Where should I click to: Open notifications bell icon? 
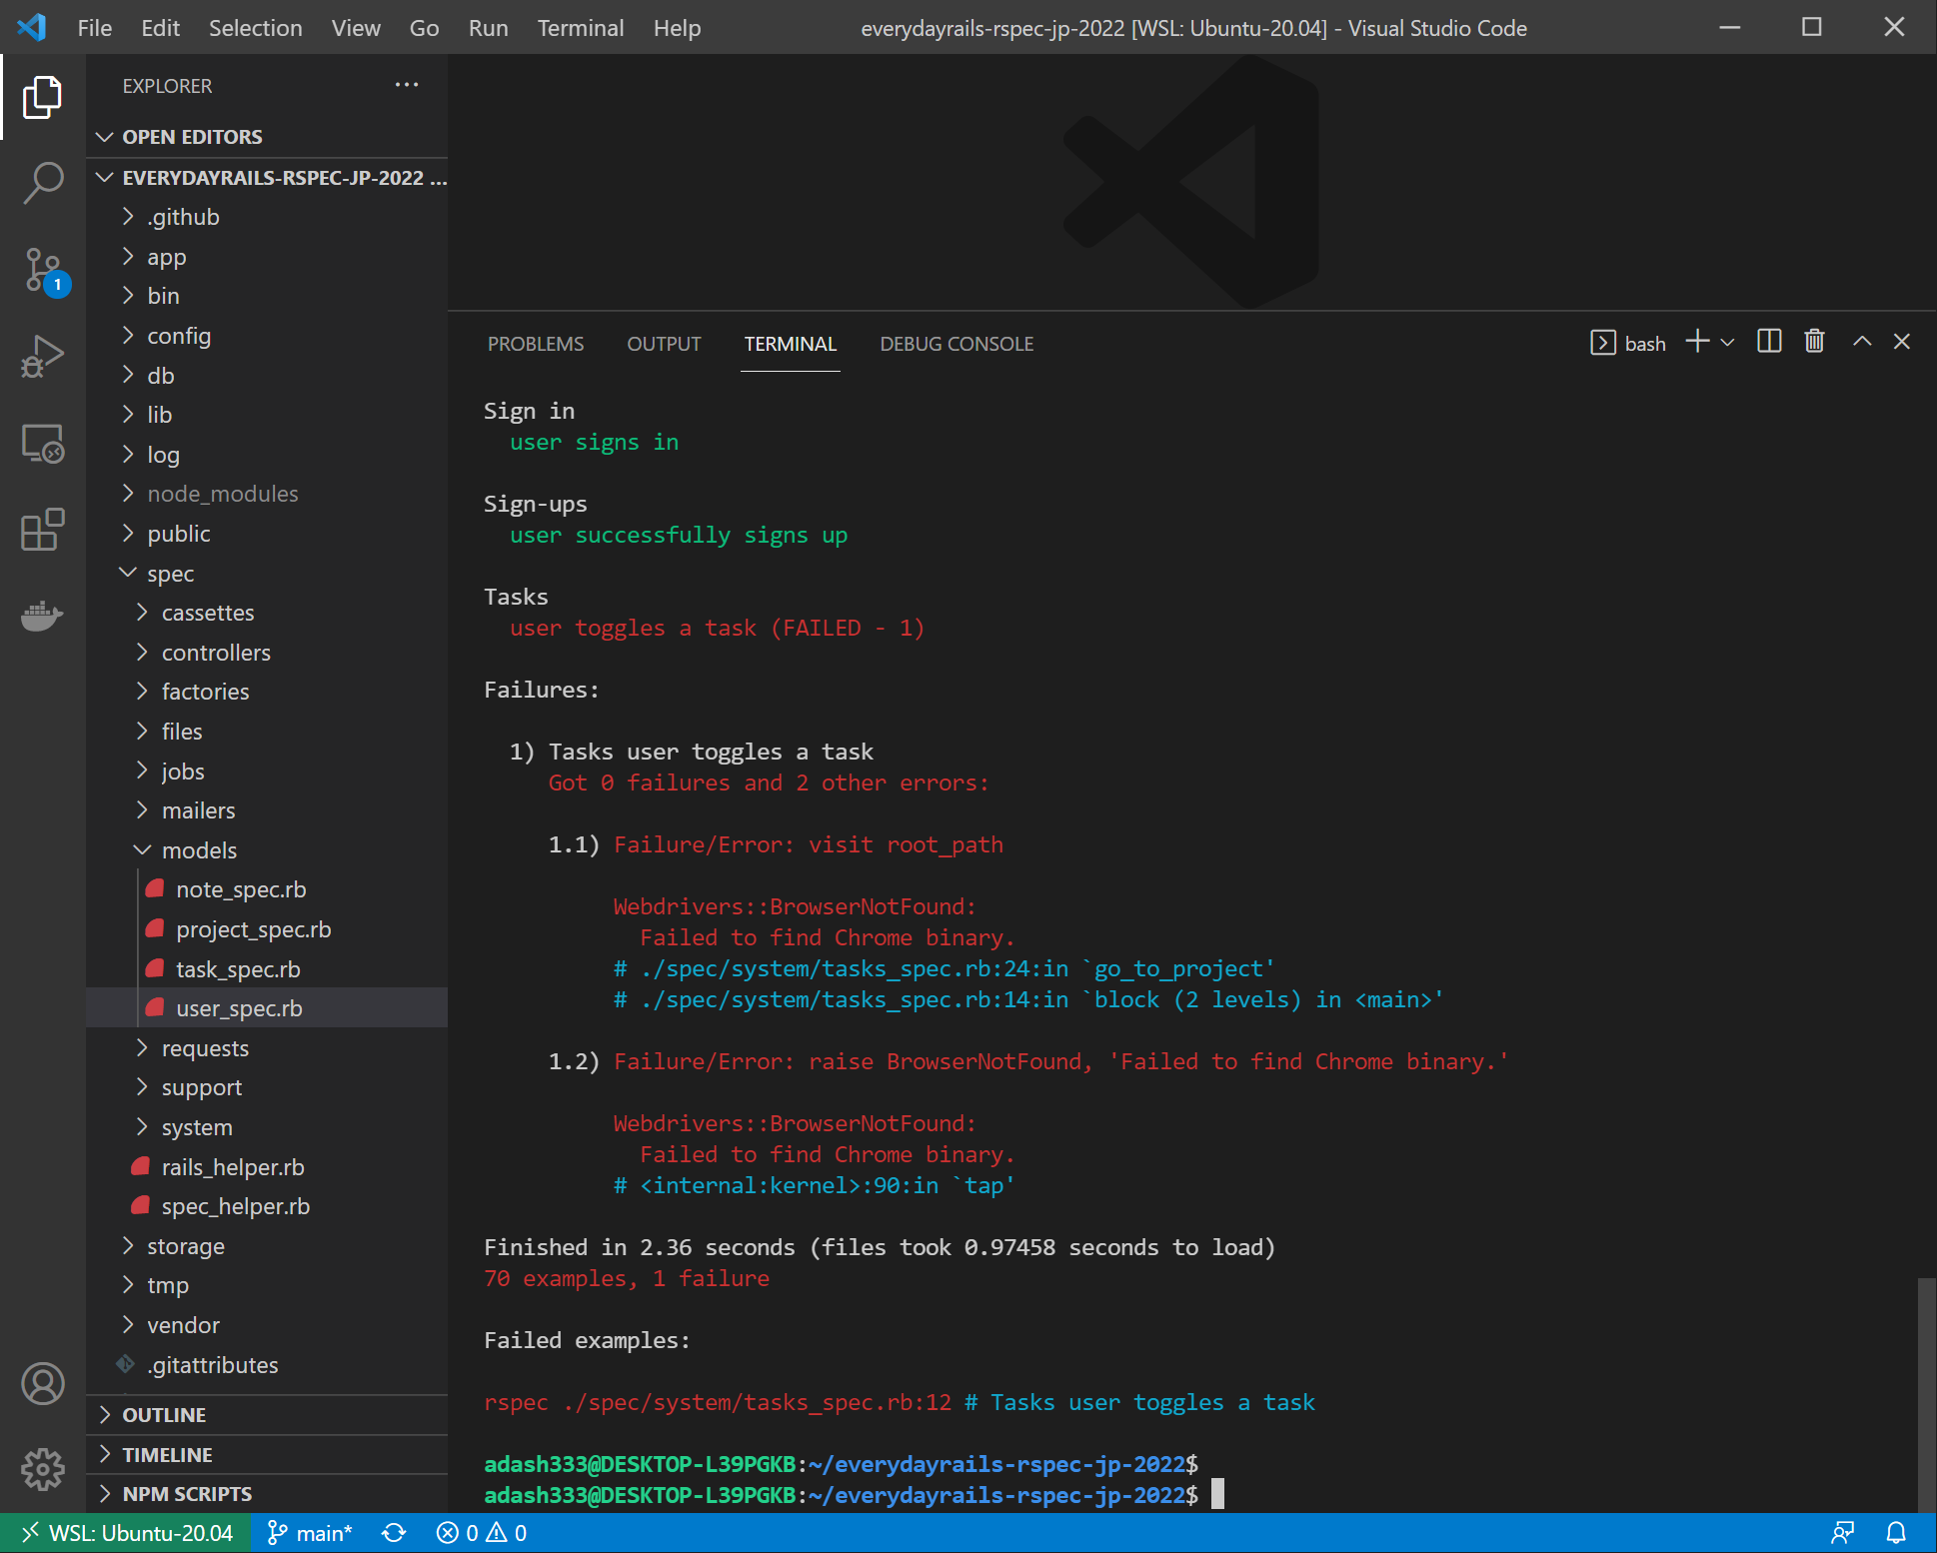tap(1896, 1533)
